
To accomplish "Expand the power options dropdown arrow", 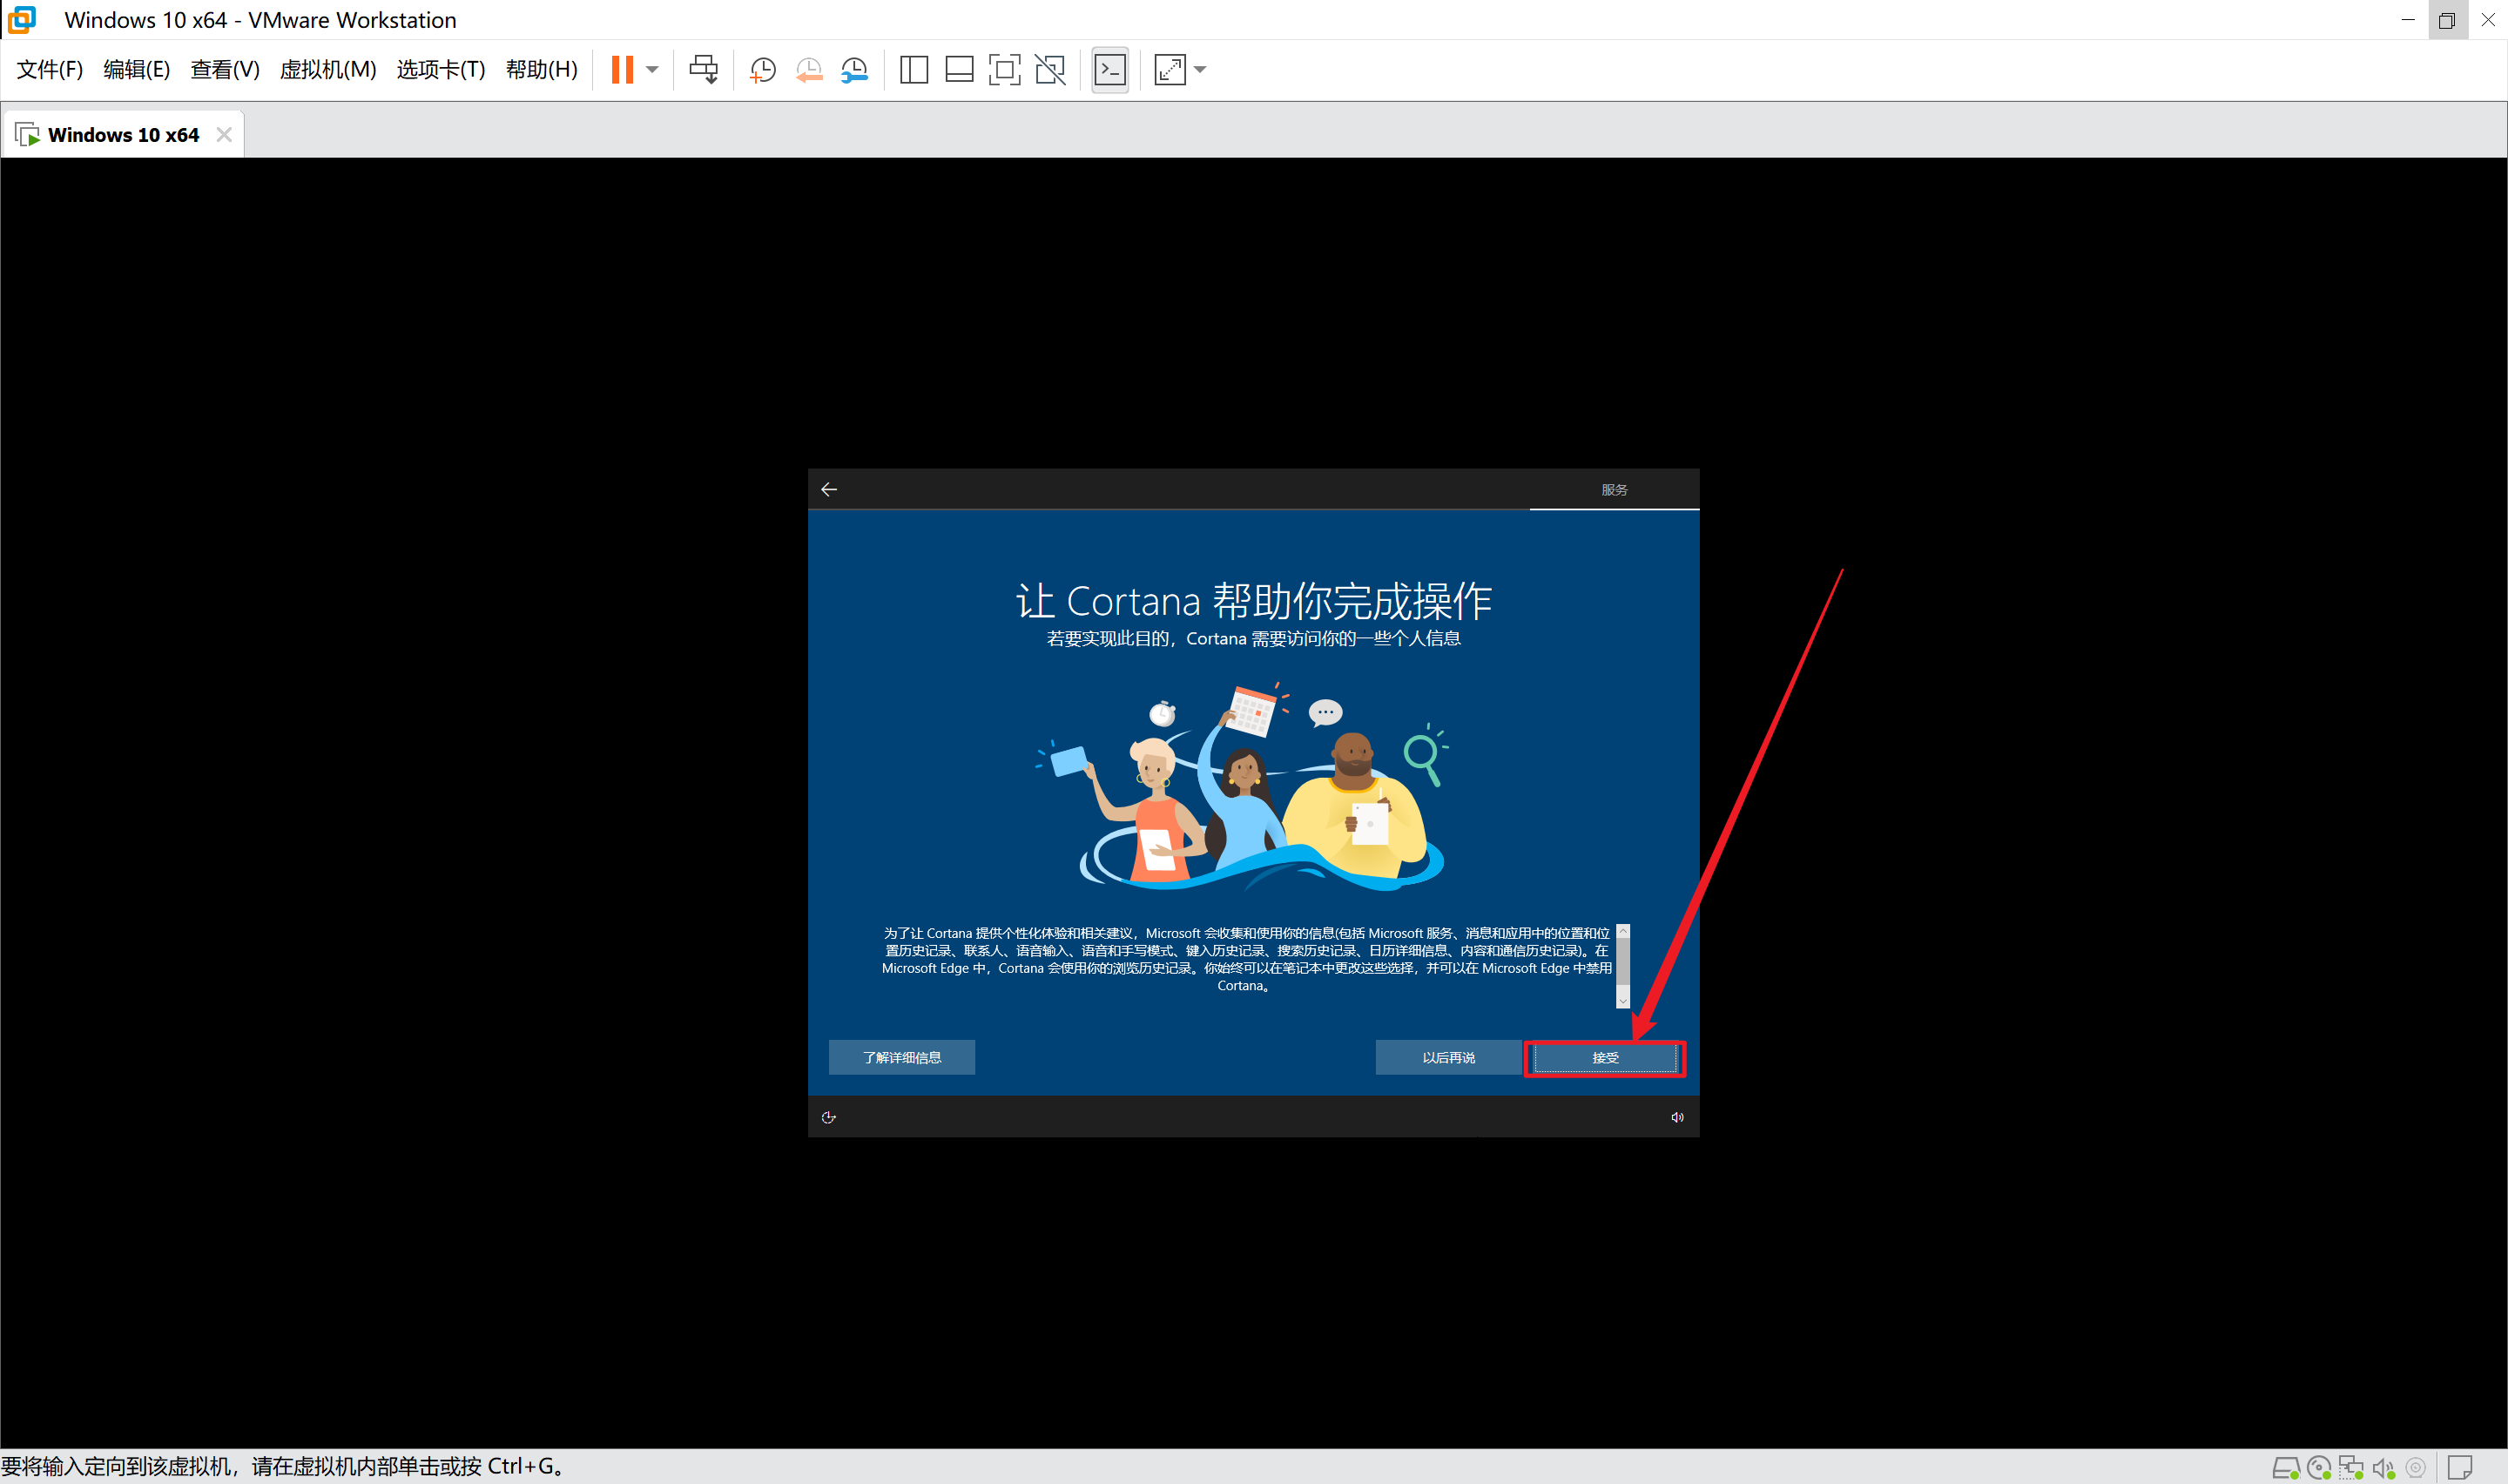I will pyautogui.click(x=653, y=69).
